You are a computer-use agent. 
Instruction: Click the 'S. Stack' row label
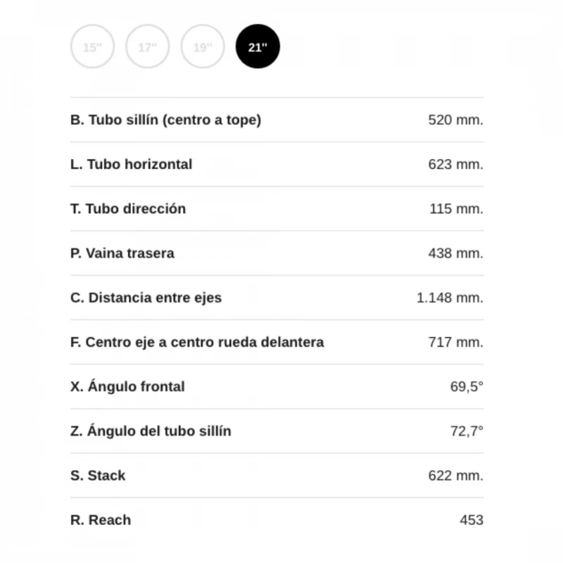click(x=98, y=476)
